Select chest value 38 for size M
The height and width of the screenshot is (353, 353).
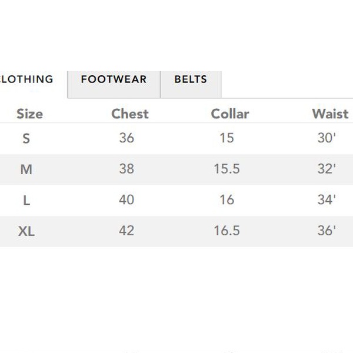click(126, 169)
